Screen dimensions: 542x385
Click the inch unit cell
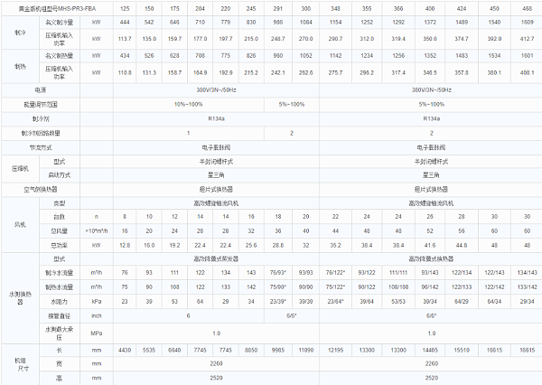[x=97, y=315]
